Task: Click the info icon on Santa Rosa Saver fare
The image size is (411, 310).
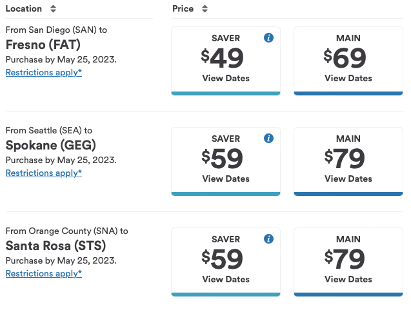Action: [269, 239]
